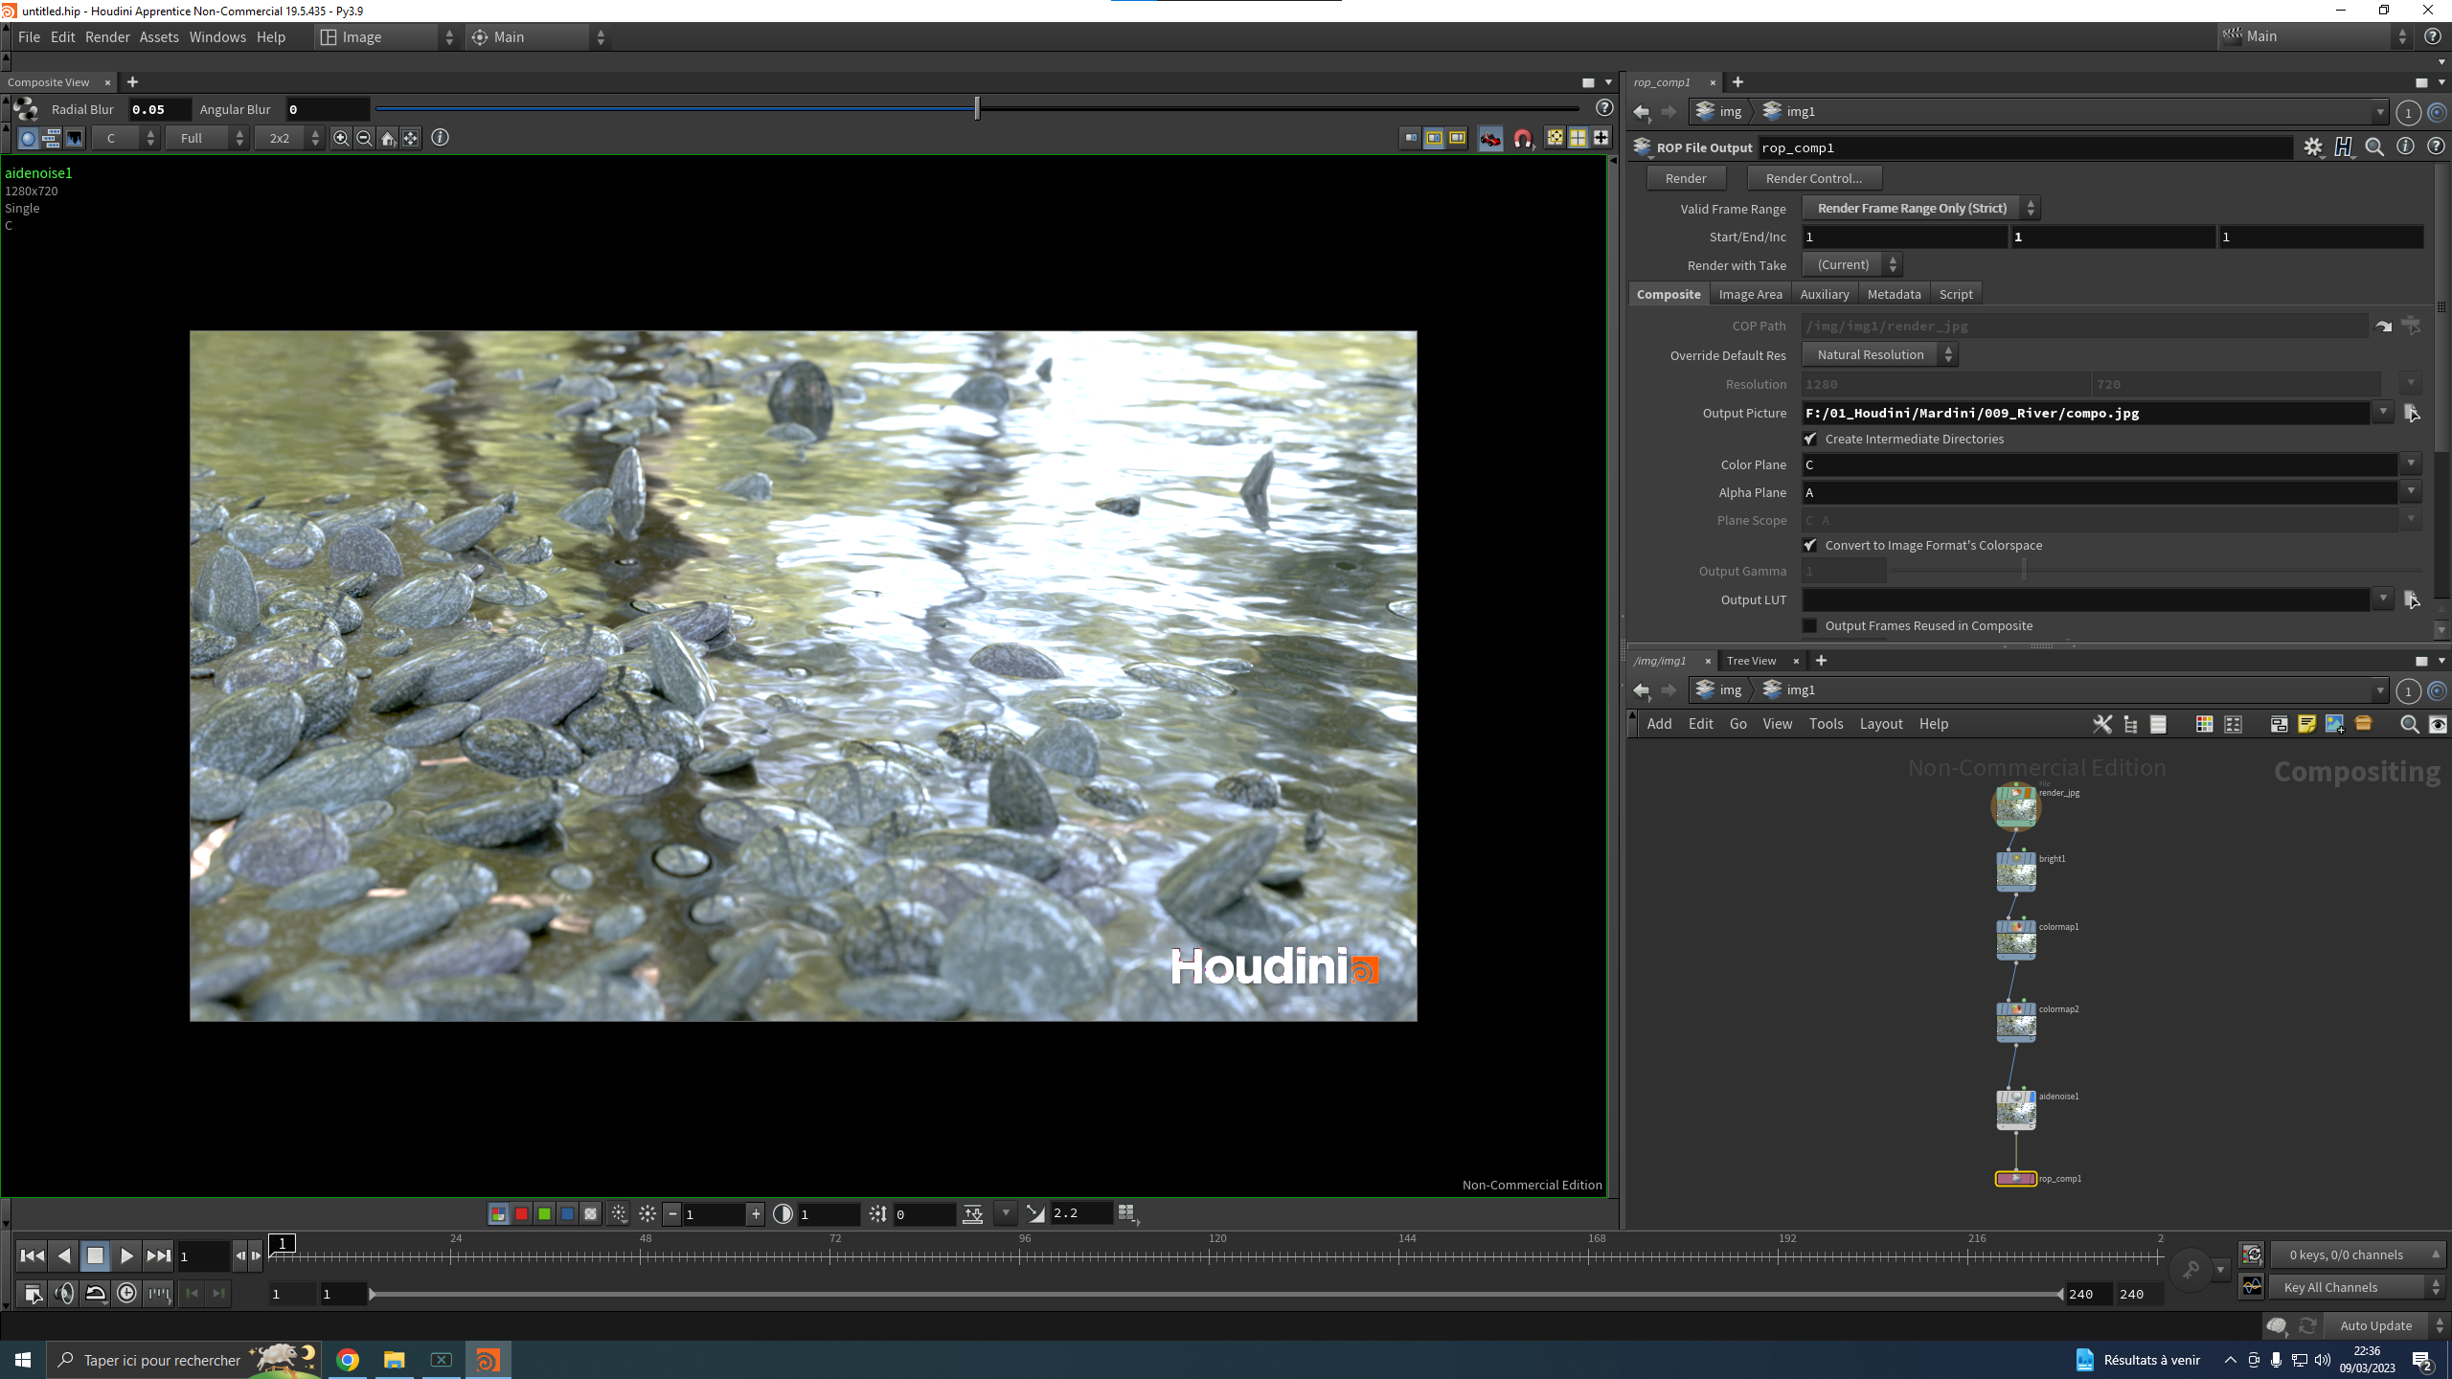
Task: Show the network tree list icon
Action: pyautogui.click(x=2130, y=724)
